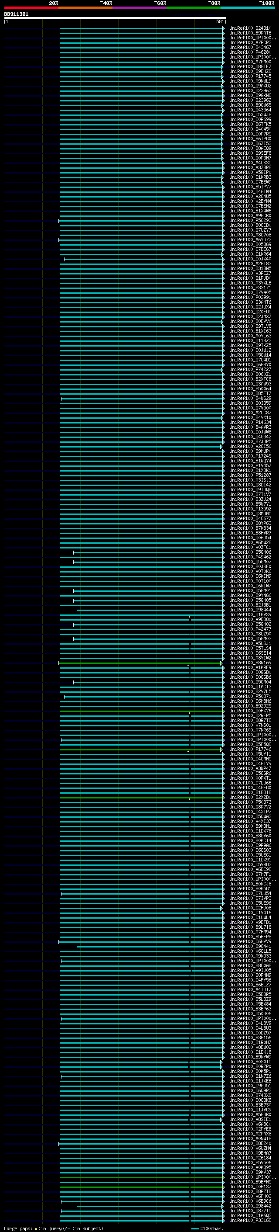Select hit label UniRef100_Q5GM06
The width and height of the screenshot is (279, 1232).
coord(250,552)
